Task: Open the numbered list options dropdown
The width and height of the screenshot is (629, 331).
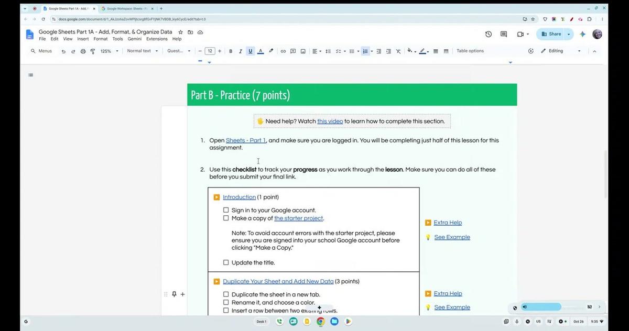Action: [372, 51]
